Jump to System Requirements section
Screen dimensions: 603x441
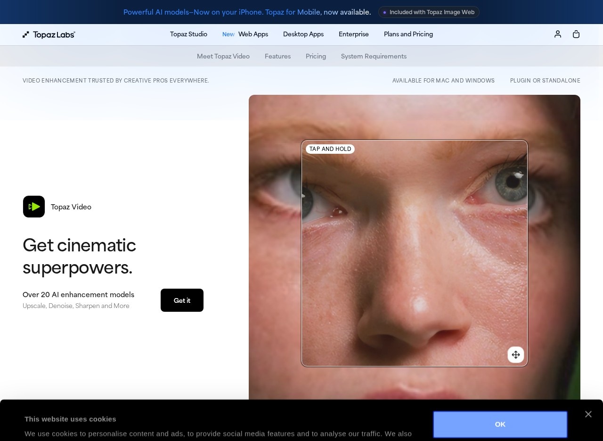point(374,57)
